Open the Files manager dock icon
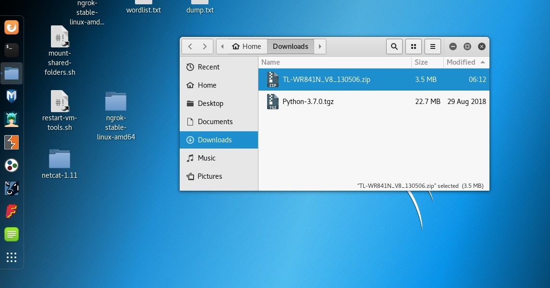Screen dimensions: 550x288 click(12, 73)
